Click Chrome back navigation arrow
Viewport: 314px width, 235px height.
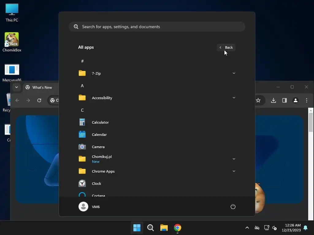tap(17, 100)
